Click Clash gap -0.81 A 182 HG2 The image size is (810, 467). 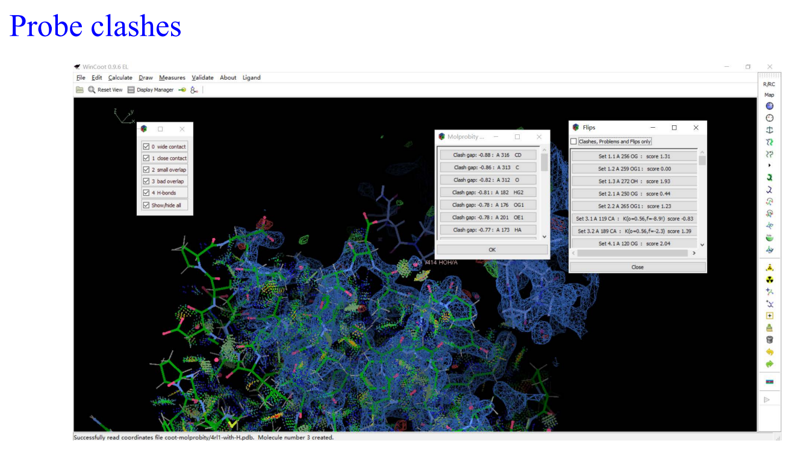(488, 192)
